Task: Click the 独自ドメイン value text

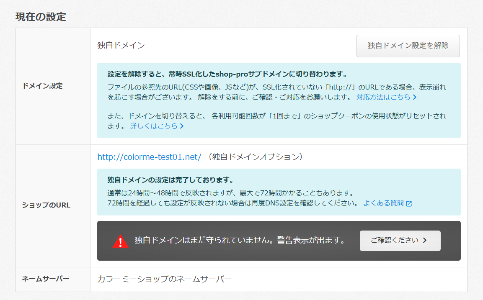Action: click(121, 45)
